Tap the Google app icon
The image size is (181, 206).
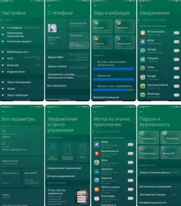143,77
